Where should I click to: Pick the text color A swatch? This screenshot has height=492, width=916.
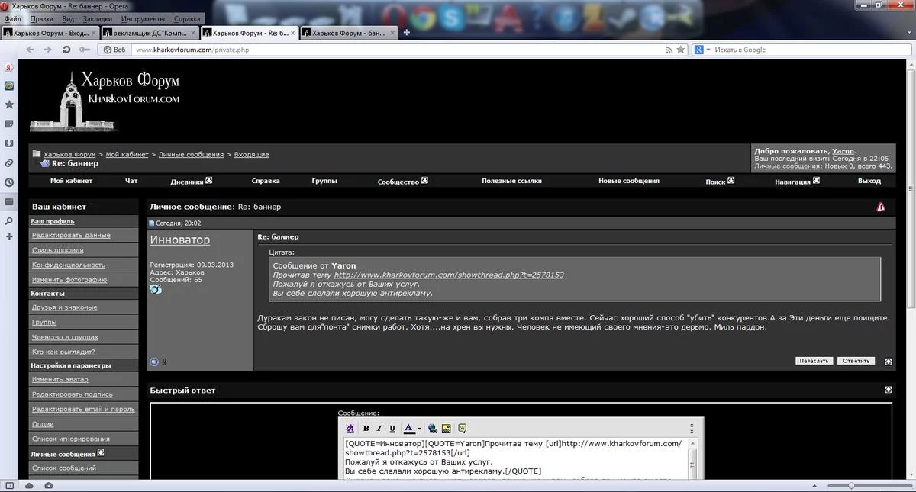409,429
